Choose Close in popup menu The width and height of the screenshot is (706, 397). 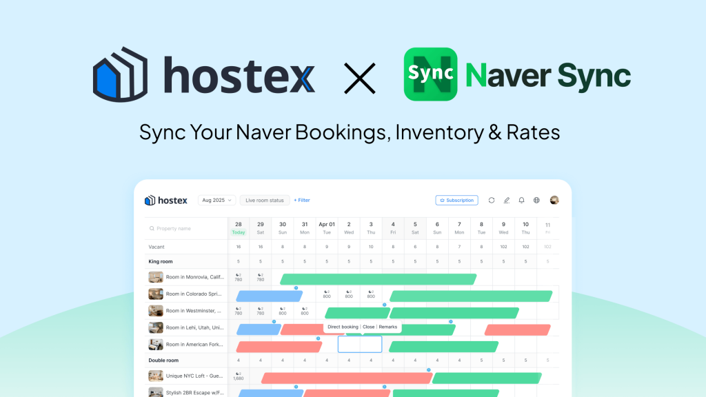click(368, 327)
